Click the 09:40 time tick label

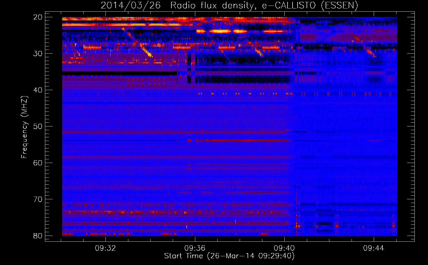[x=284, y=248]
